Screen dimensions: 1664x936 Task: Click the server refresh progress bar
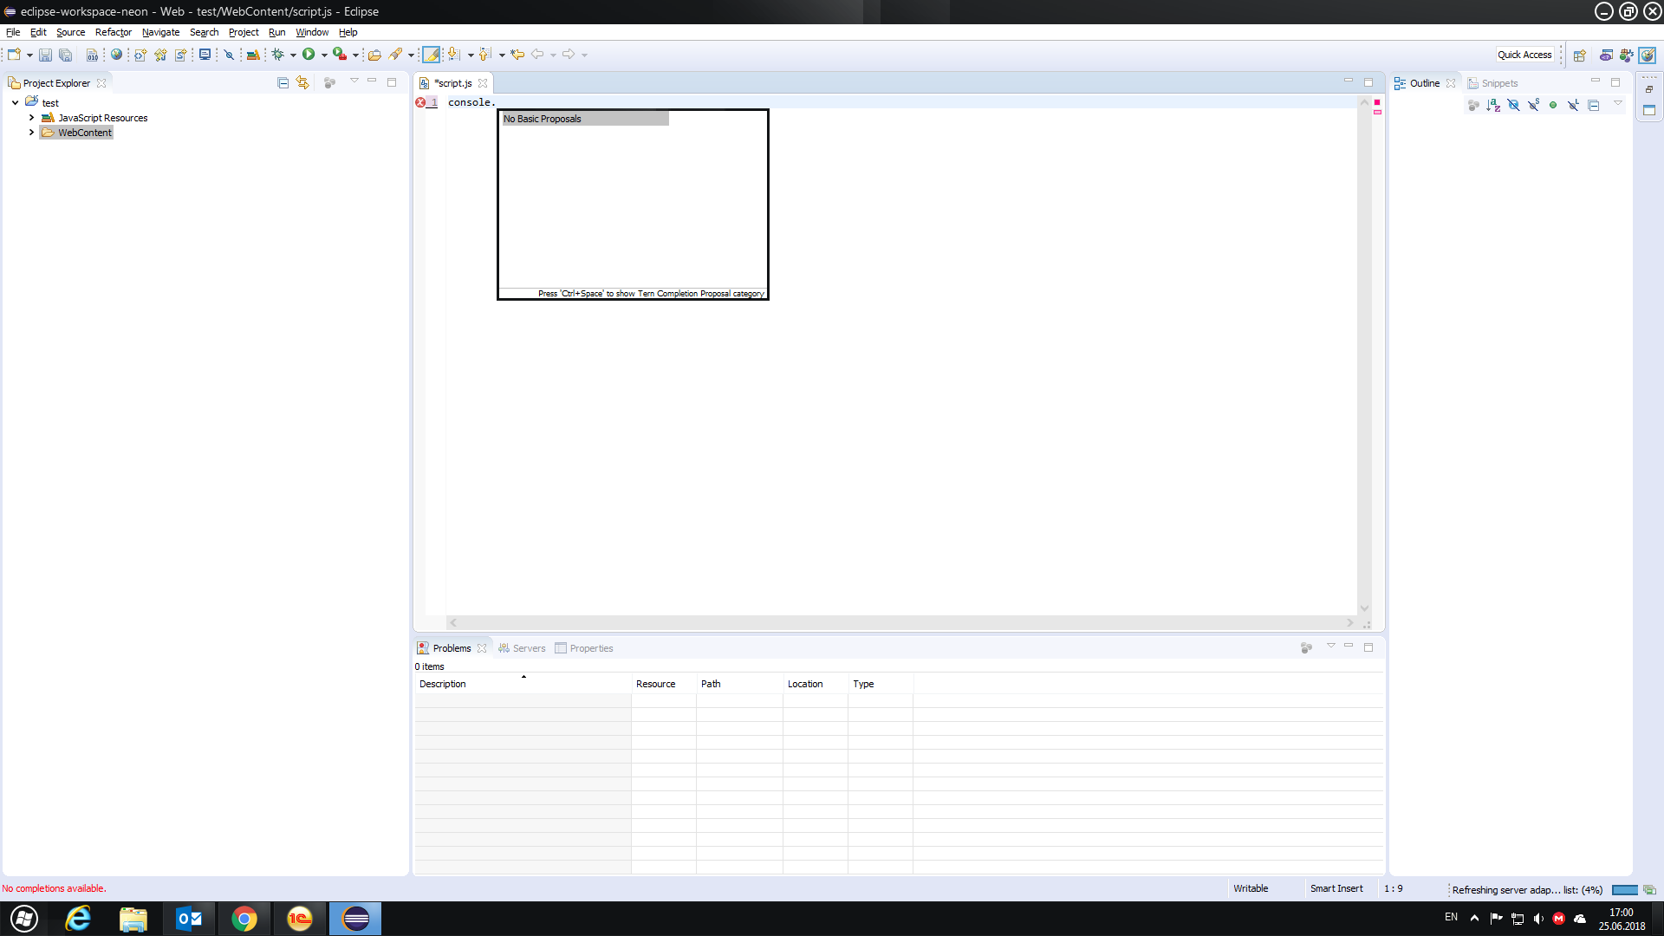1624,890
